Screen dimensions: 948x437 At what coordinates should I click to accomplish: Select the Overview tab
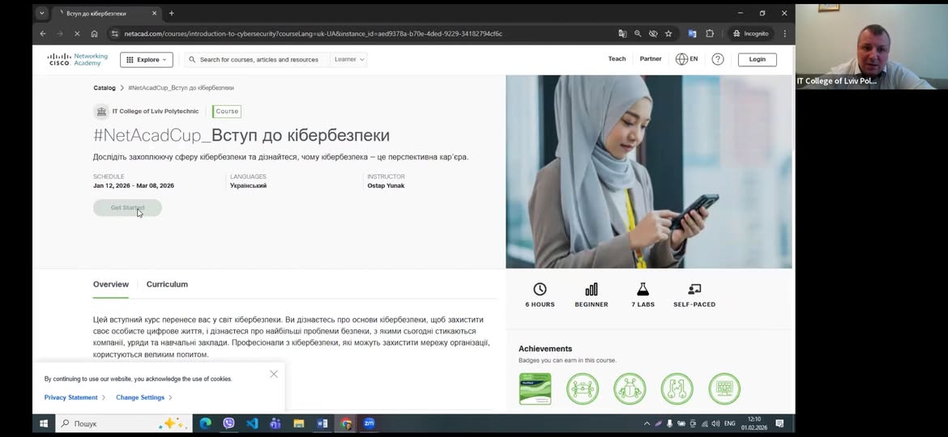coord(111,284)
